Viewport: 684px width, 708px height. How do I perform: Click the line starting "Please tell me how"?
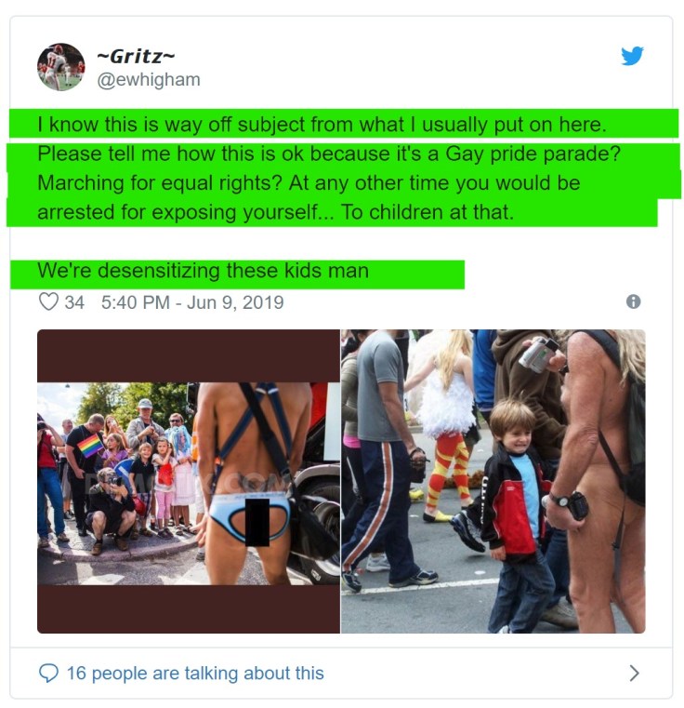coord(329,154)
